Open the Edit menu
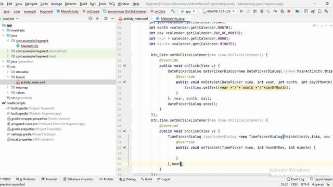The height and width of the screenshot is (187, 333). click(x=9, y=4)
